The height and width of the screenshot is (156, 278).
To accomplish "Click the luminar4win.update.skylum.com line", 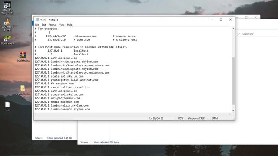I will [x=66, y=69].
